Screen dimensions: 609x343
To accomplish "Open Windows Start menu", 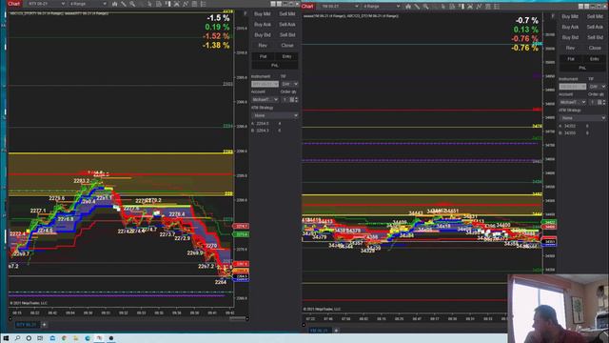I will pyautogui.click(x=6, y=338).
